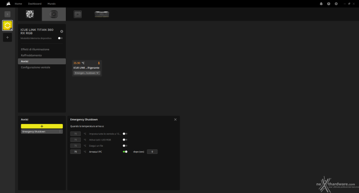Select the square controller device icon
The width and height of the screenshot is (359, 193).
pos(78,14)
